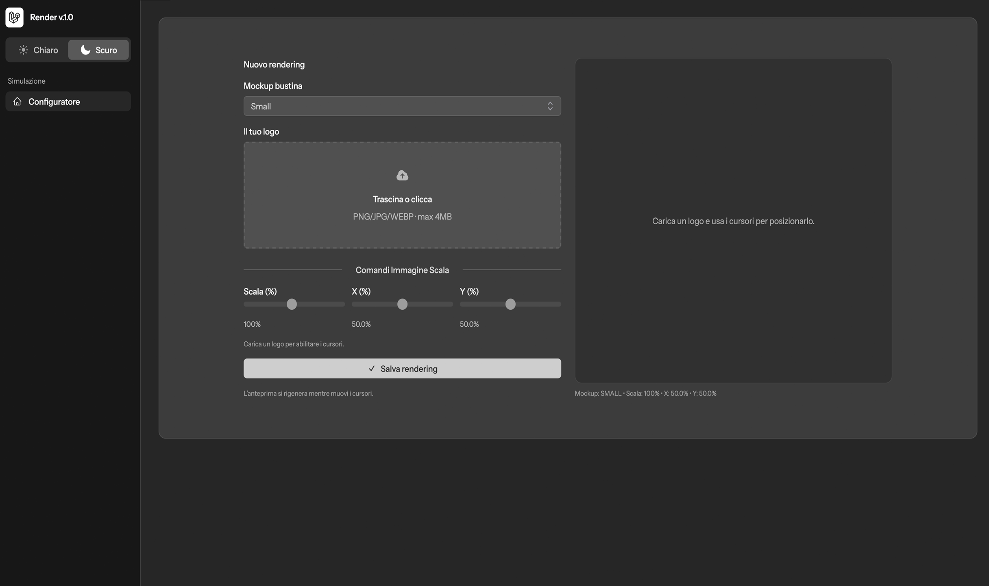This screenshot has height=586, width=989.
Task: Click the checkmark icon in Salva rendering
Action: [x=371, y=369]
